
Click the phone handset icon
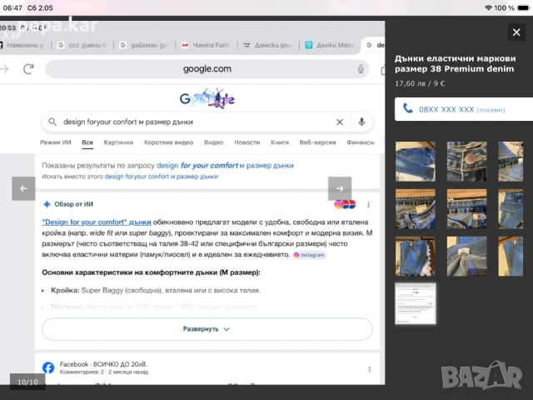click(407, 109)
